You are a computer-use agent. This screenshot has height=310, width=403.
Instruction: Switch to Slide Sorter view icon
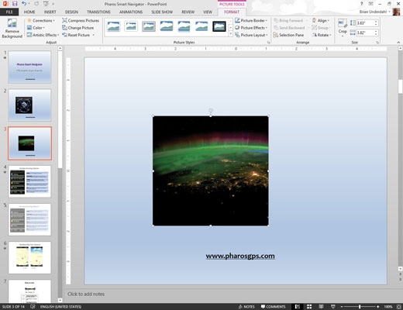pyautogui.click(x=309, y=307)
